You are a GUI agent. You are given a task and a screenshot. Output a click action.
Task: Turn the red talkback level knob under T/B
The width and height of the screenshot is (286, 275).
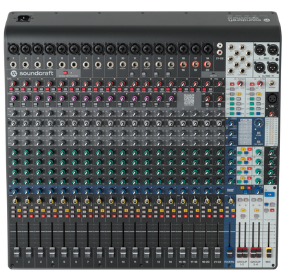coord(272,113)
